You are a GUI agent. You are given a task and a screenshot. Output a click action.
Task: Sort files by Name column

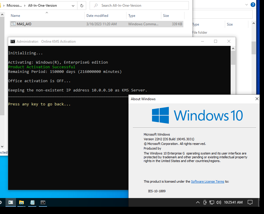[15, 15]
